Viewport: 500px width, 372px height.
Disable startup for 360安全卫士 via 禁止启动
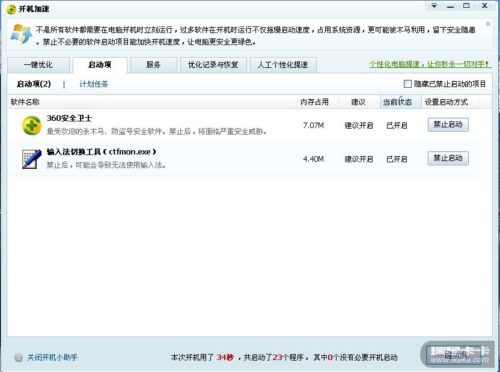448,124
